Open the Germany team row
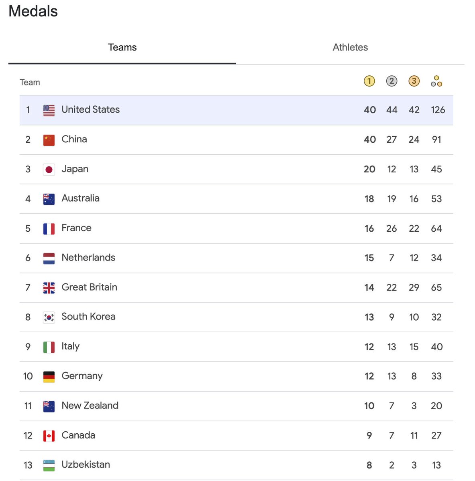Image resolution: width=475 pixels, height=481 pixels. pyautogui.click(x=236, y=376)
